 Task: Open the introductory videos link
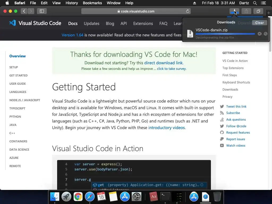pos(167,128)
